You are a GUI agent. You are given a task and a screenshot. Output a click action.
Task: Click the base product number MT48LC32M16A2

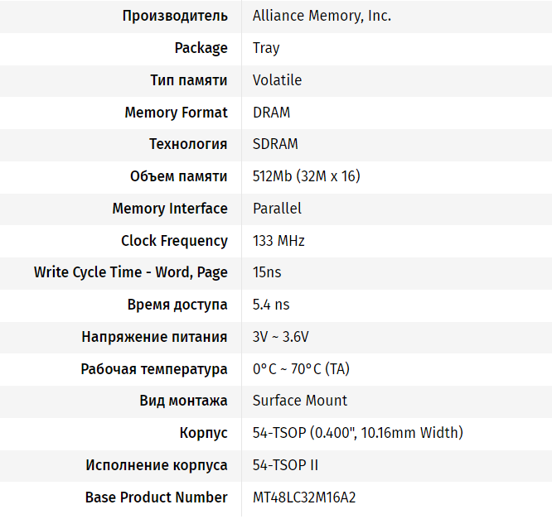click(304, 497)
